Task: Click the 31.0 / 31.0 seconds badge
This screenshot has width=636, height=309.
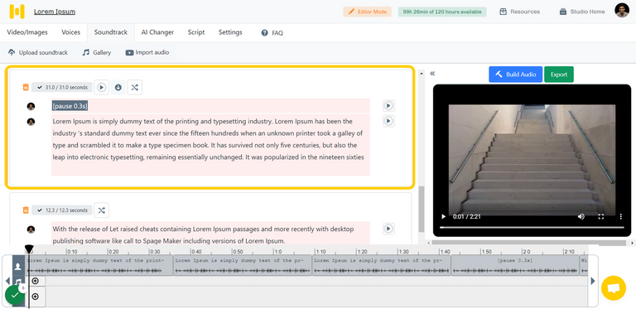Action: tap(62, 87)
